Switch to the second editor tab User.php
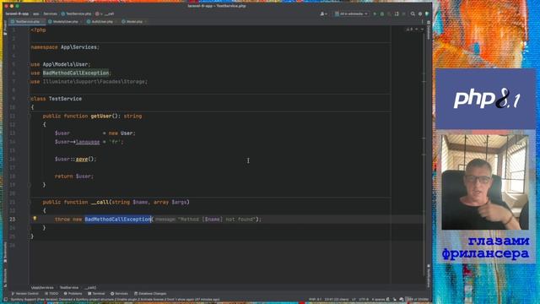Image resolution: width=540 pixels, height=304 pixels. tap(65, 22)
